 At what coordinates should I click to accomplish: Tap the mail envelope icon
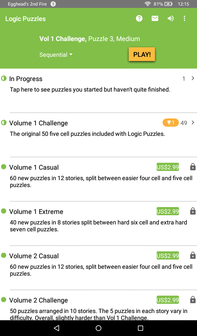155,19
